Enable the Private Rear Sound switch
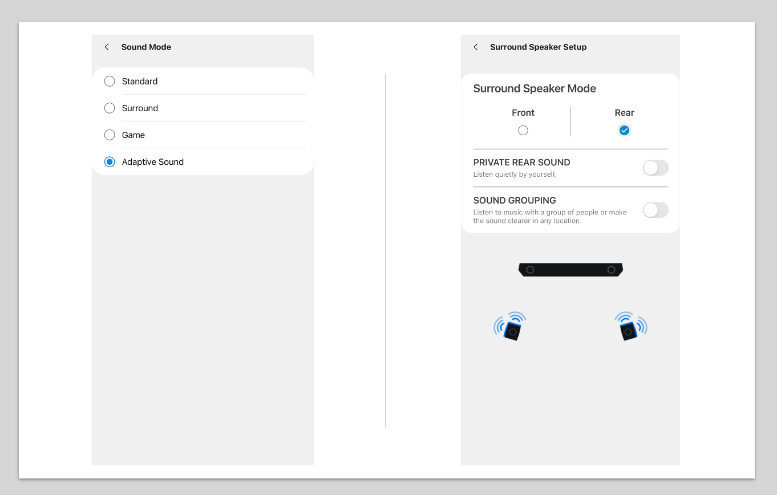The width and height of the screenshot is (777, 495). point(655,168)
